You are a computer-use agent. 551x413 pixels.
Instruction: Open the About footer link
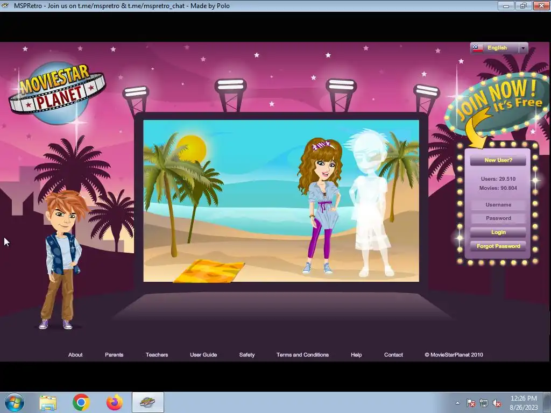[75, 355]
